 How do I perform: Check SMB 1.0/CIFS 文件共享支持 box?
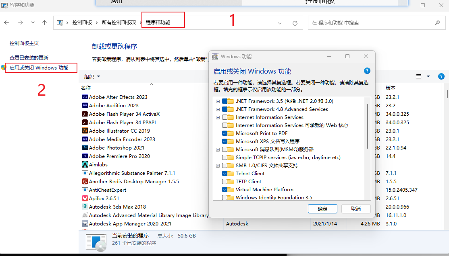coord(224,166)
